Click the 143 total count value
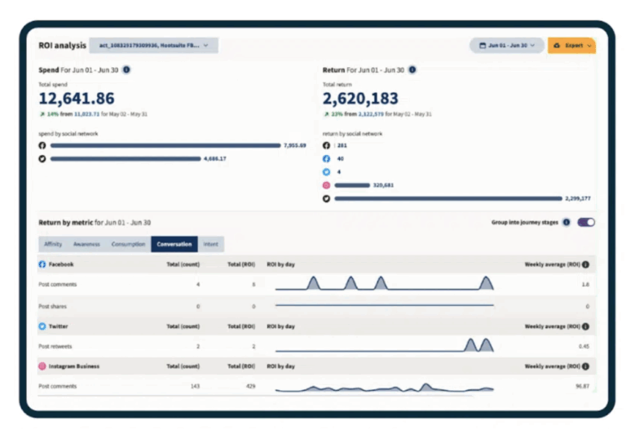This screenshot has width=626, height=444. 195,386
